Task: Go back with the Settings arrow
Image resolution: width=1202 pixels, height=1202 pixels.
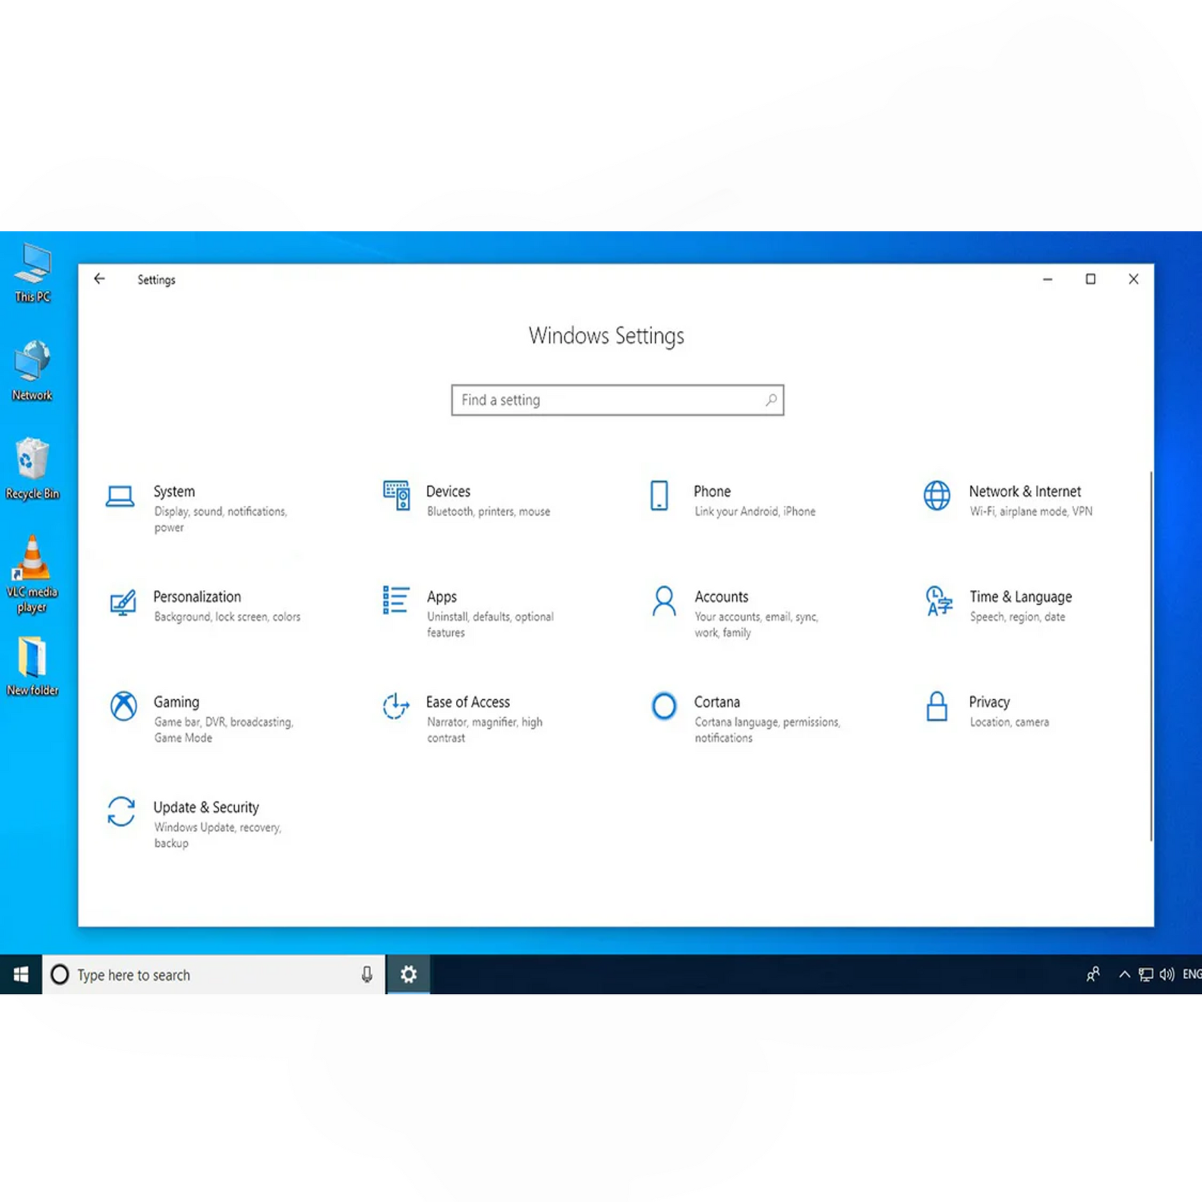Action: point(99,279)
